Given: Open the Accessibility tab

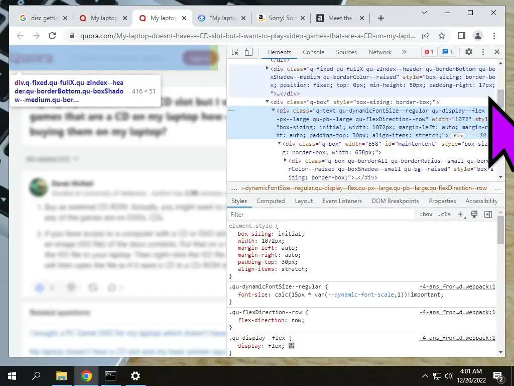Looking at the screenshot, I should [x=481, y=201].
